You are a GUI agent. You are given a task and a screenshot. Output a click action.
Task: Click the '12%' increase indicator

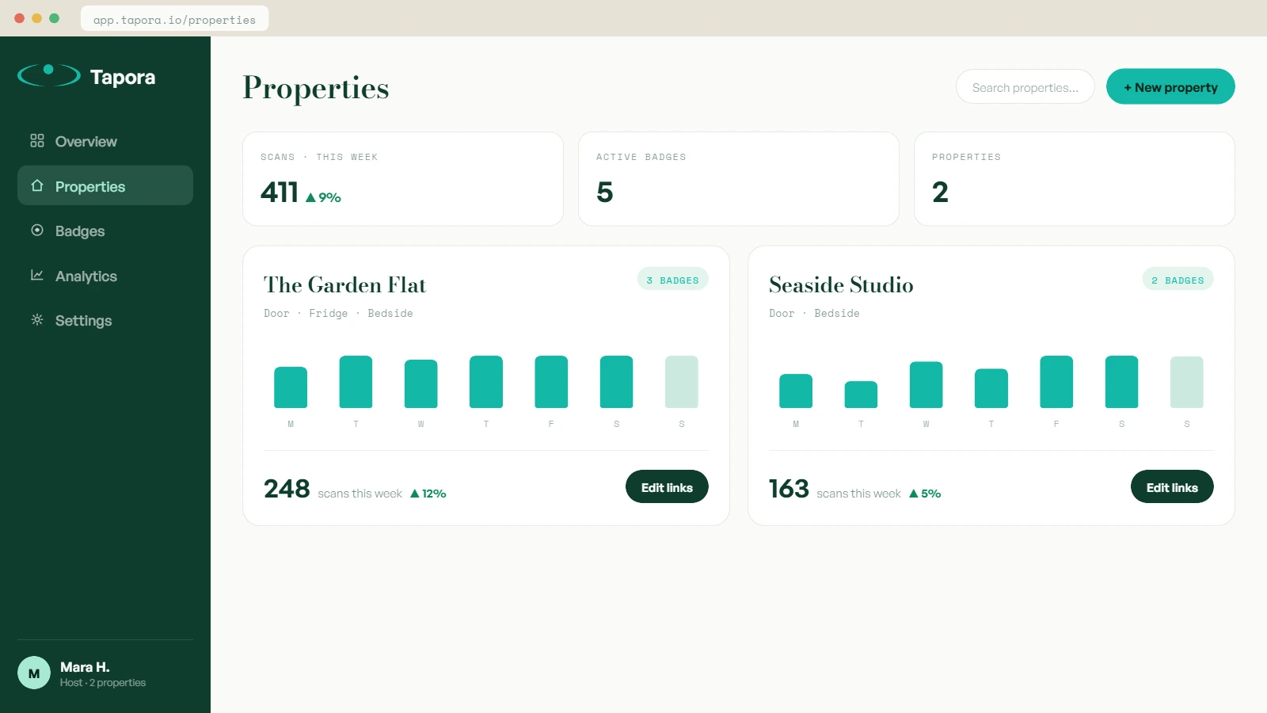click(x=428, y=494)
